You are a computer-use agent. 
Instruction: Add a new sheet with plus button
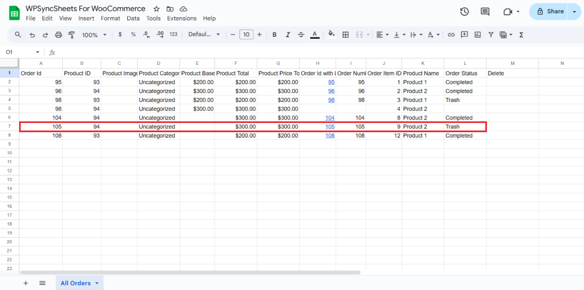click(26, 283)
